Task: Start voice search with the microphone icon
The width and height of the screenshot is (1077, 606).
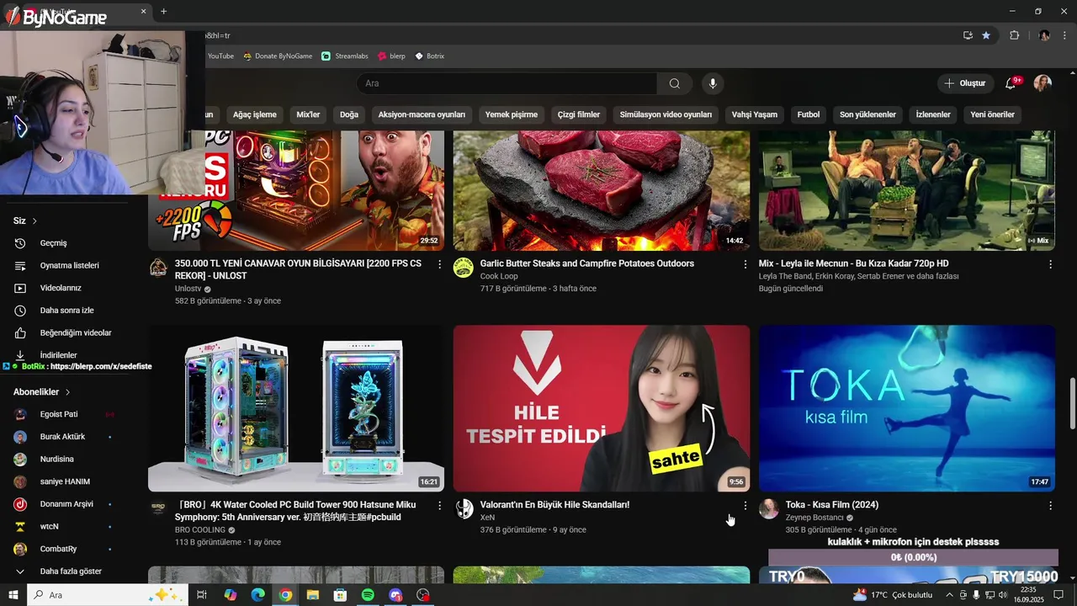Action: coord(713,83)
